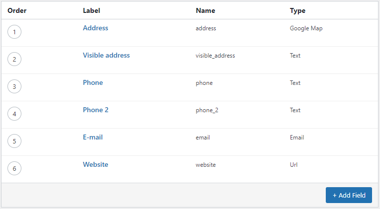This screenshot has width=380, height=209.
Task: Click the phone_2 field name
Action: [x=207, y=110]
